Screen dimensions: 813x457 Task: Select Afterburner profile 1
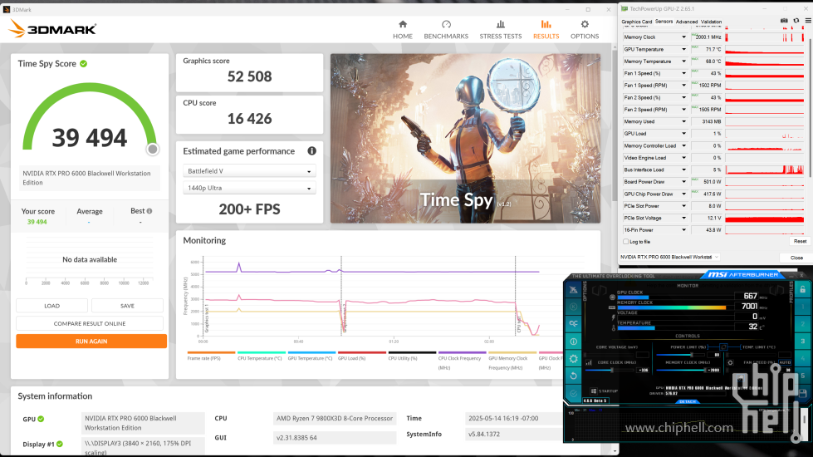[x=803, y=307]
